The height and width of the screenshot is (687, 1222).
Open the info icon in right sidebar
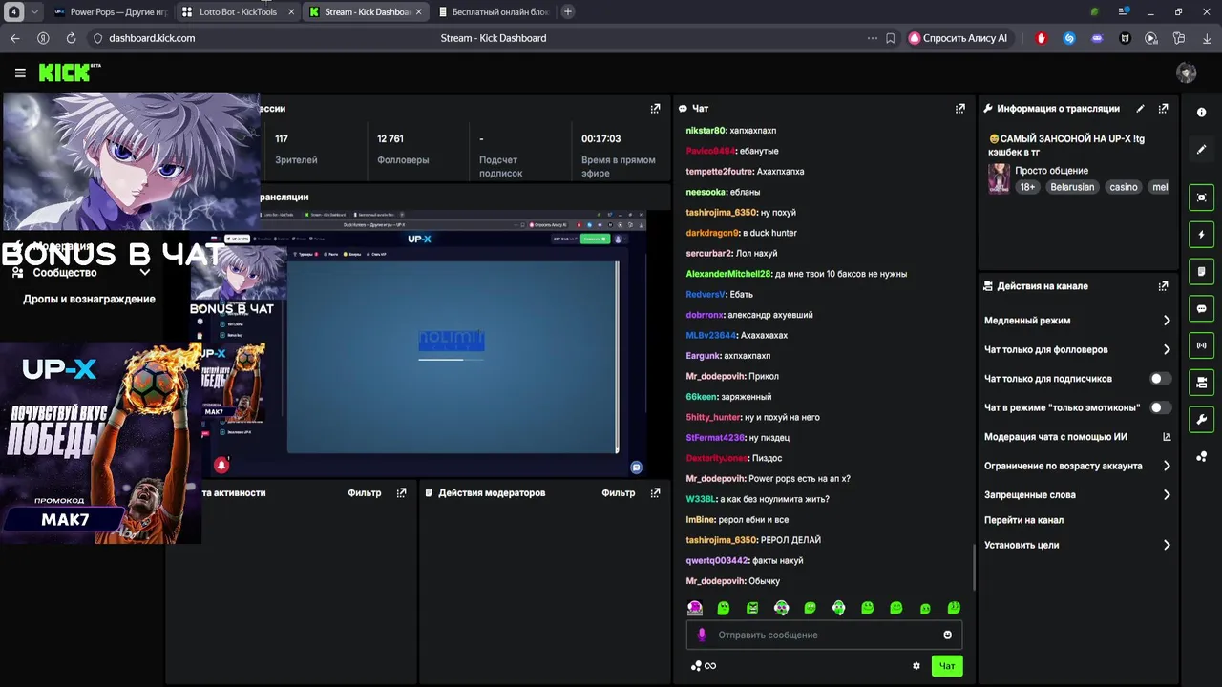click(1201, 113)
